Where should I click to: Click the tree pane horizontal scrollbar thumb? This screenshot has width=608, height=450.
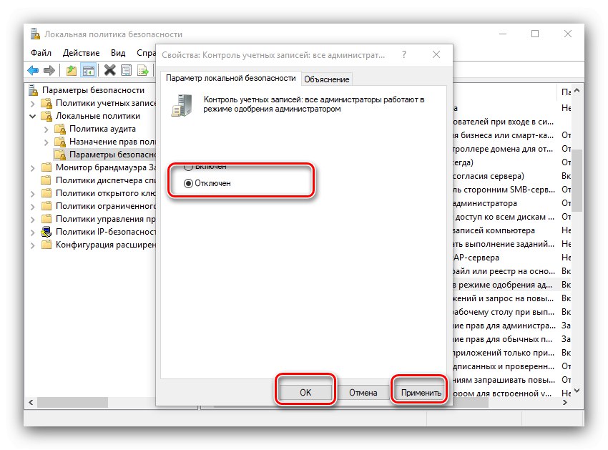click(72, 402)
